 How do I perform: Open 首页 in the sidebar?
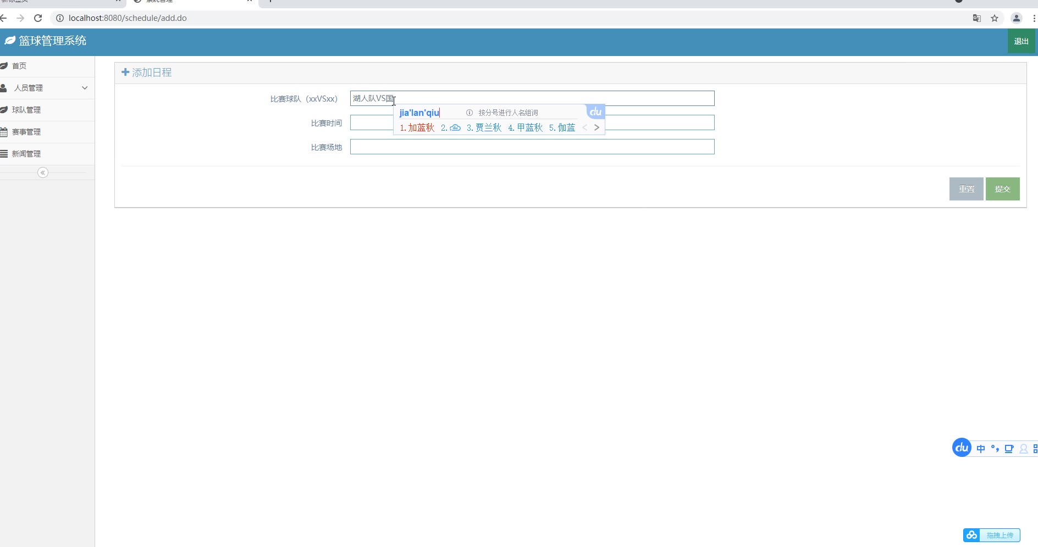coord(47,66)
